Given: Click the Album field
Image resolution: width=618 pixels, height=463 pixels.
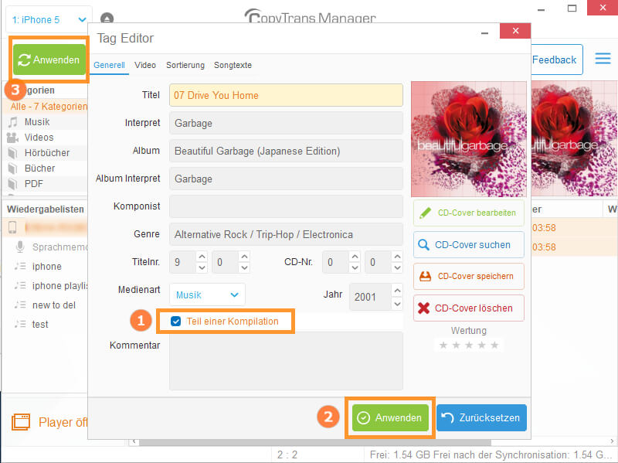Looking at the screenshot, I should point(286,151).
